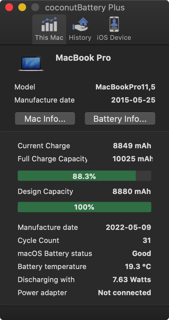Click the MacBookPro11,5 model value

point(125,87)
